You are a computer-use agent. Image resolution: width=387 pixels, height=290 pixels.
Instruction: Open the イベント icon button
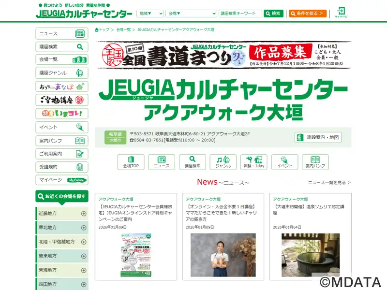(284, 162)
